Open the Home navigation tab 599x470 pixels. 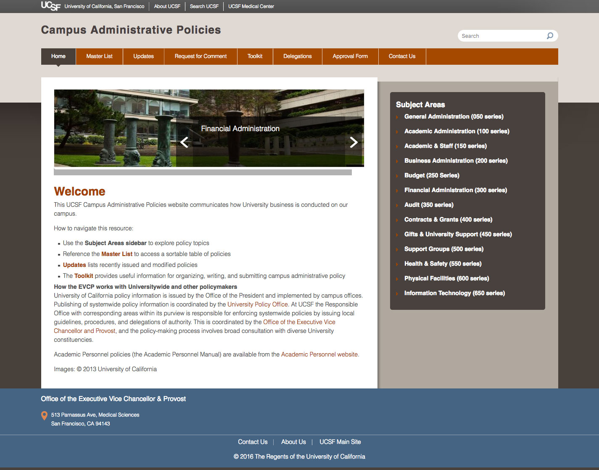[x=58, y=56]
